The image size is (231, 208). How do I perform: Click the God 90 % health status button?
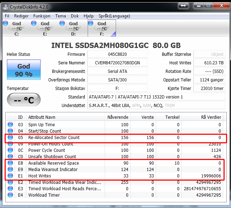coord(24,70)
